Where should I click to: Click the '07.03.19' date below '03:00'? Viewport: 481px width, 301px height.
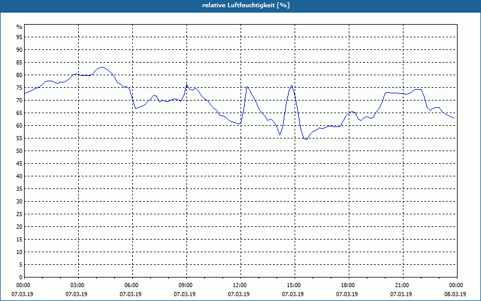pyautogui.click(x=76, y=294)
